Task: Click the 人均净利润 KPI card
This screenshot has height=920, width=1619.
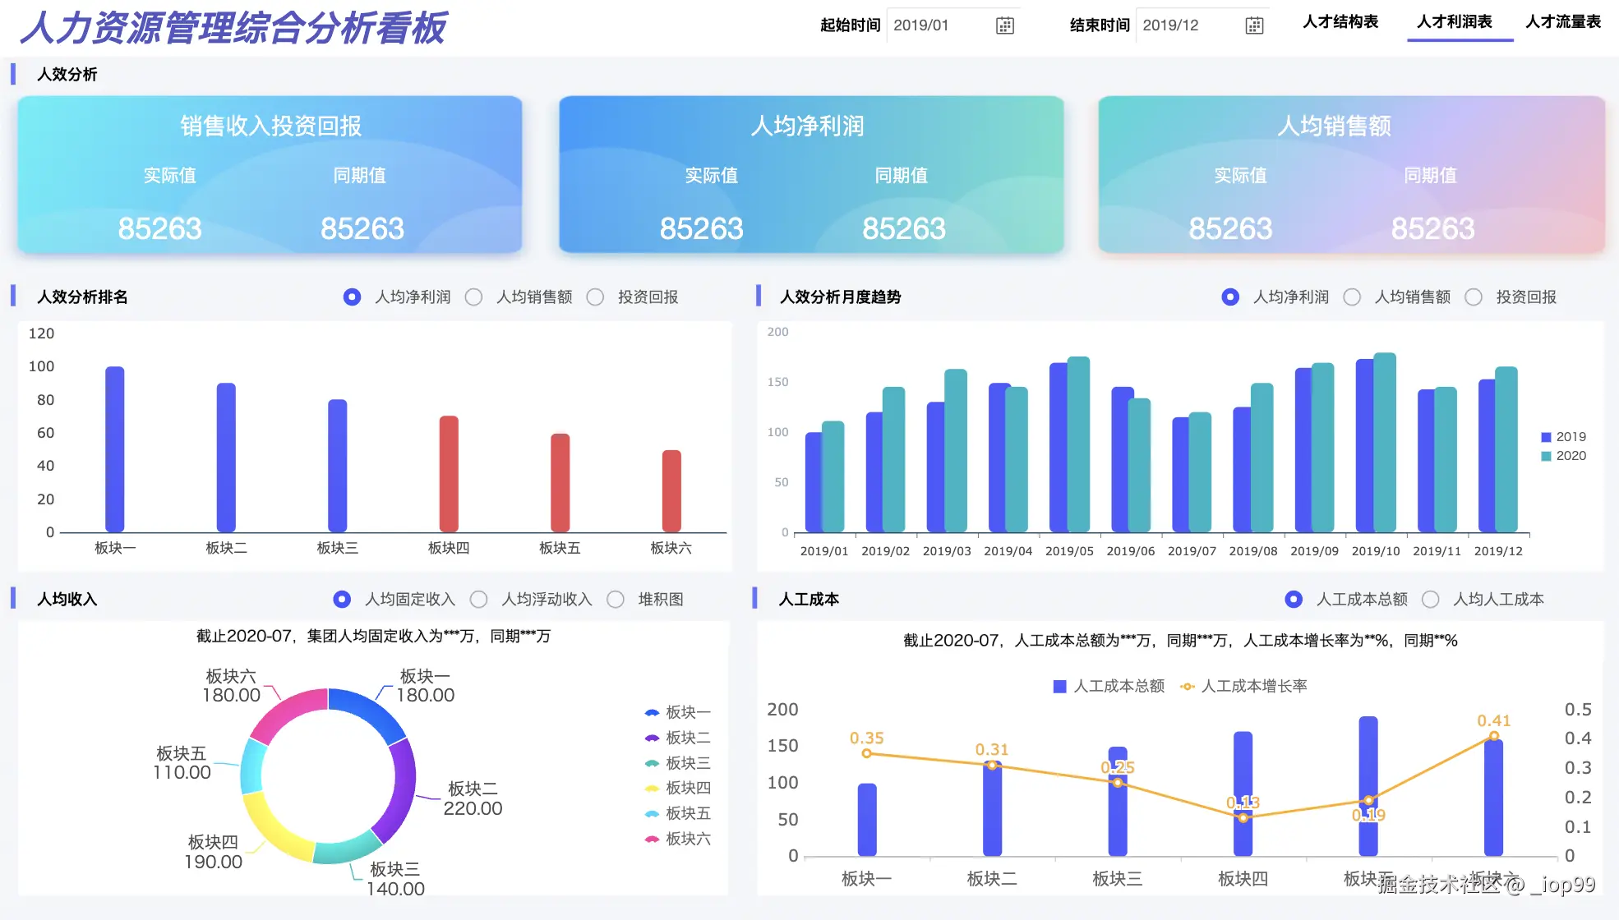Action: pyautogui.click(x=811, y=174)
